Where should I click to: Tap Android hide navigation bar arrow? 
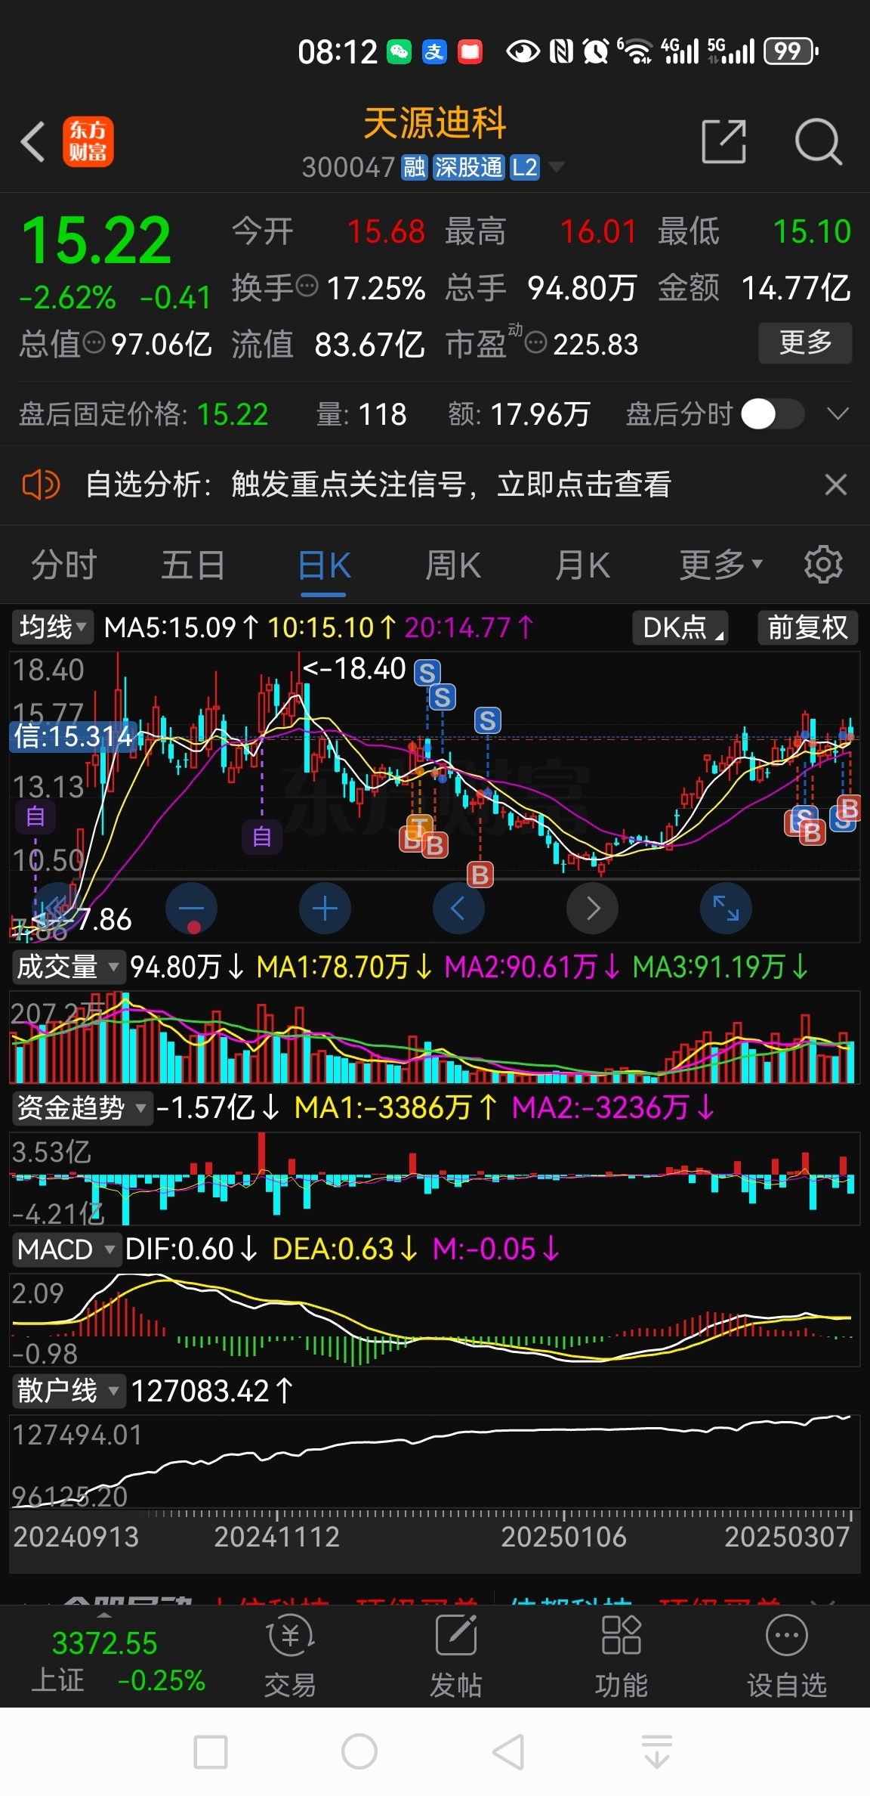coord(657,1752)
